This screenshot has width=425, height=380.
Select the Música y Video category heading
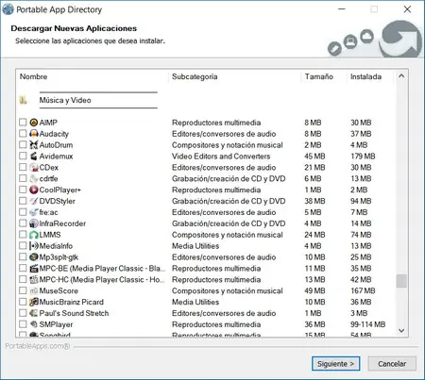65,100
